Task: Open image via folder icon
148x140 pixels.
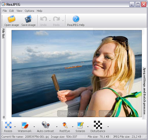Action: [x=11, y=19]
